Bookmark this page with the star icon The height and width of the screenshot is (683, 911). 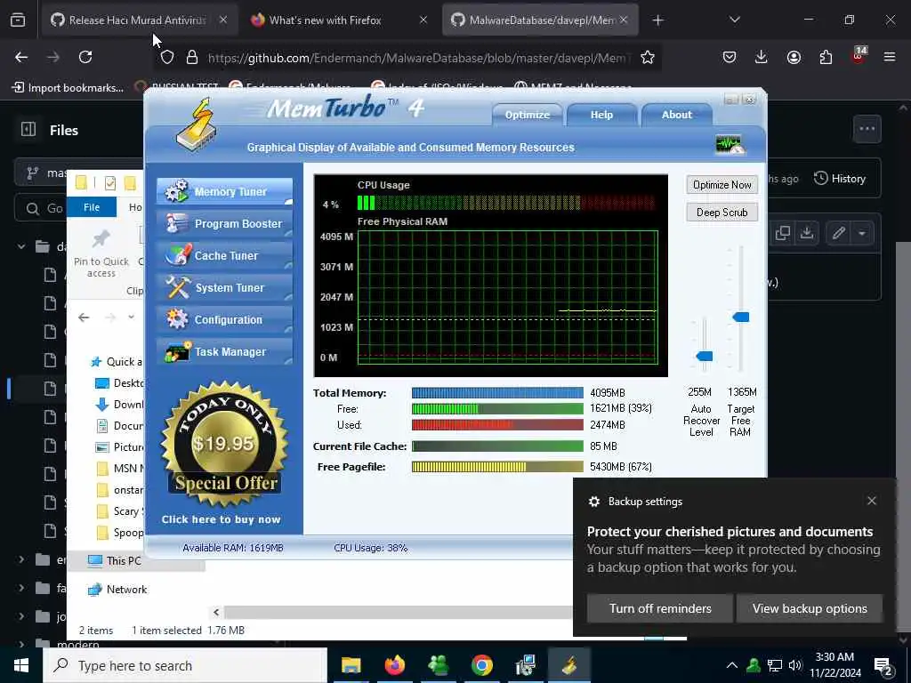point(648,57)
